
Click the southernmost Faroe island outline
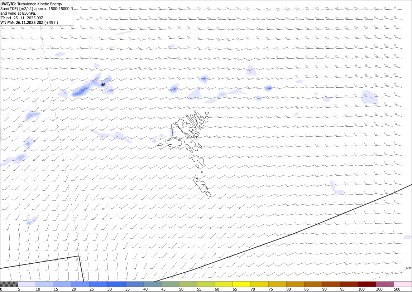tap(202, 186)
